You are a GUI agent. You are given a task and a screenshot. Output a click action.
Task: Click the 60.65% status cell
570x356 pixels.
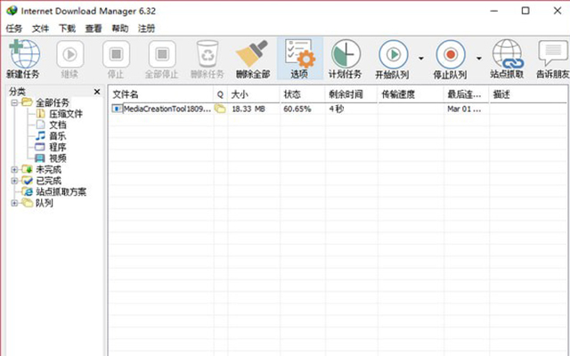pyautogui.click(x=297, y=109)
